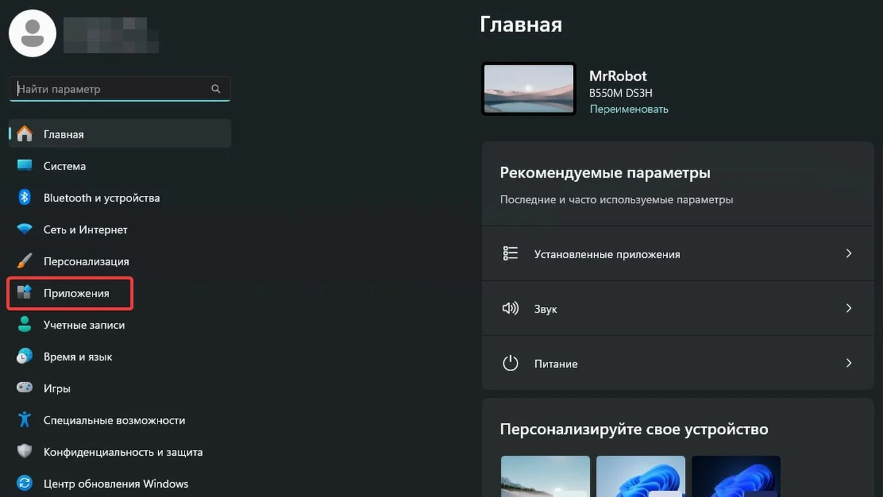The height and width of the screenshot is (497, 883).
Task: Click the Personalization paintbrush icon
Action: (25, 261)
